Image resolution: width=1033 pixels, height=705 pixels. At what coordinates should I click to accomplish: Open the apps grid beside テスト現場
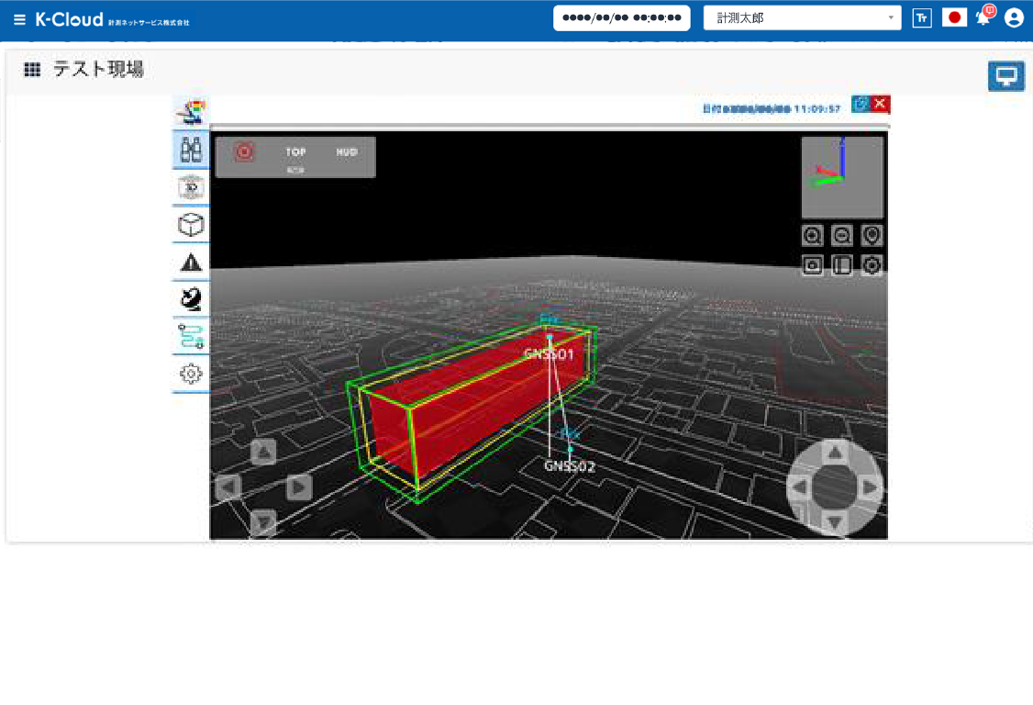click(32, 70)
